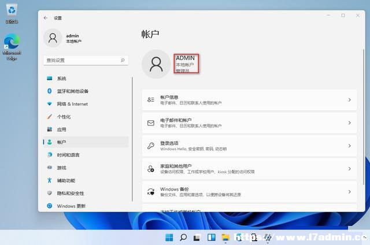Image resolution: width=370 pixels, height=245 pixels.
Task: Open the Windows Start menu
Action: (169, 237)
